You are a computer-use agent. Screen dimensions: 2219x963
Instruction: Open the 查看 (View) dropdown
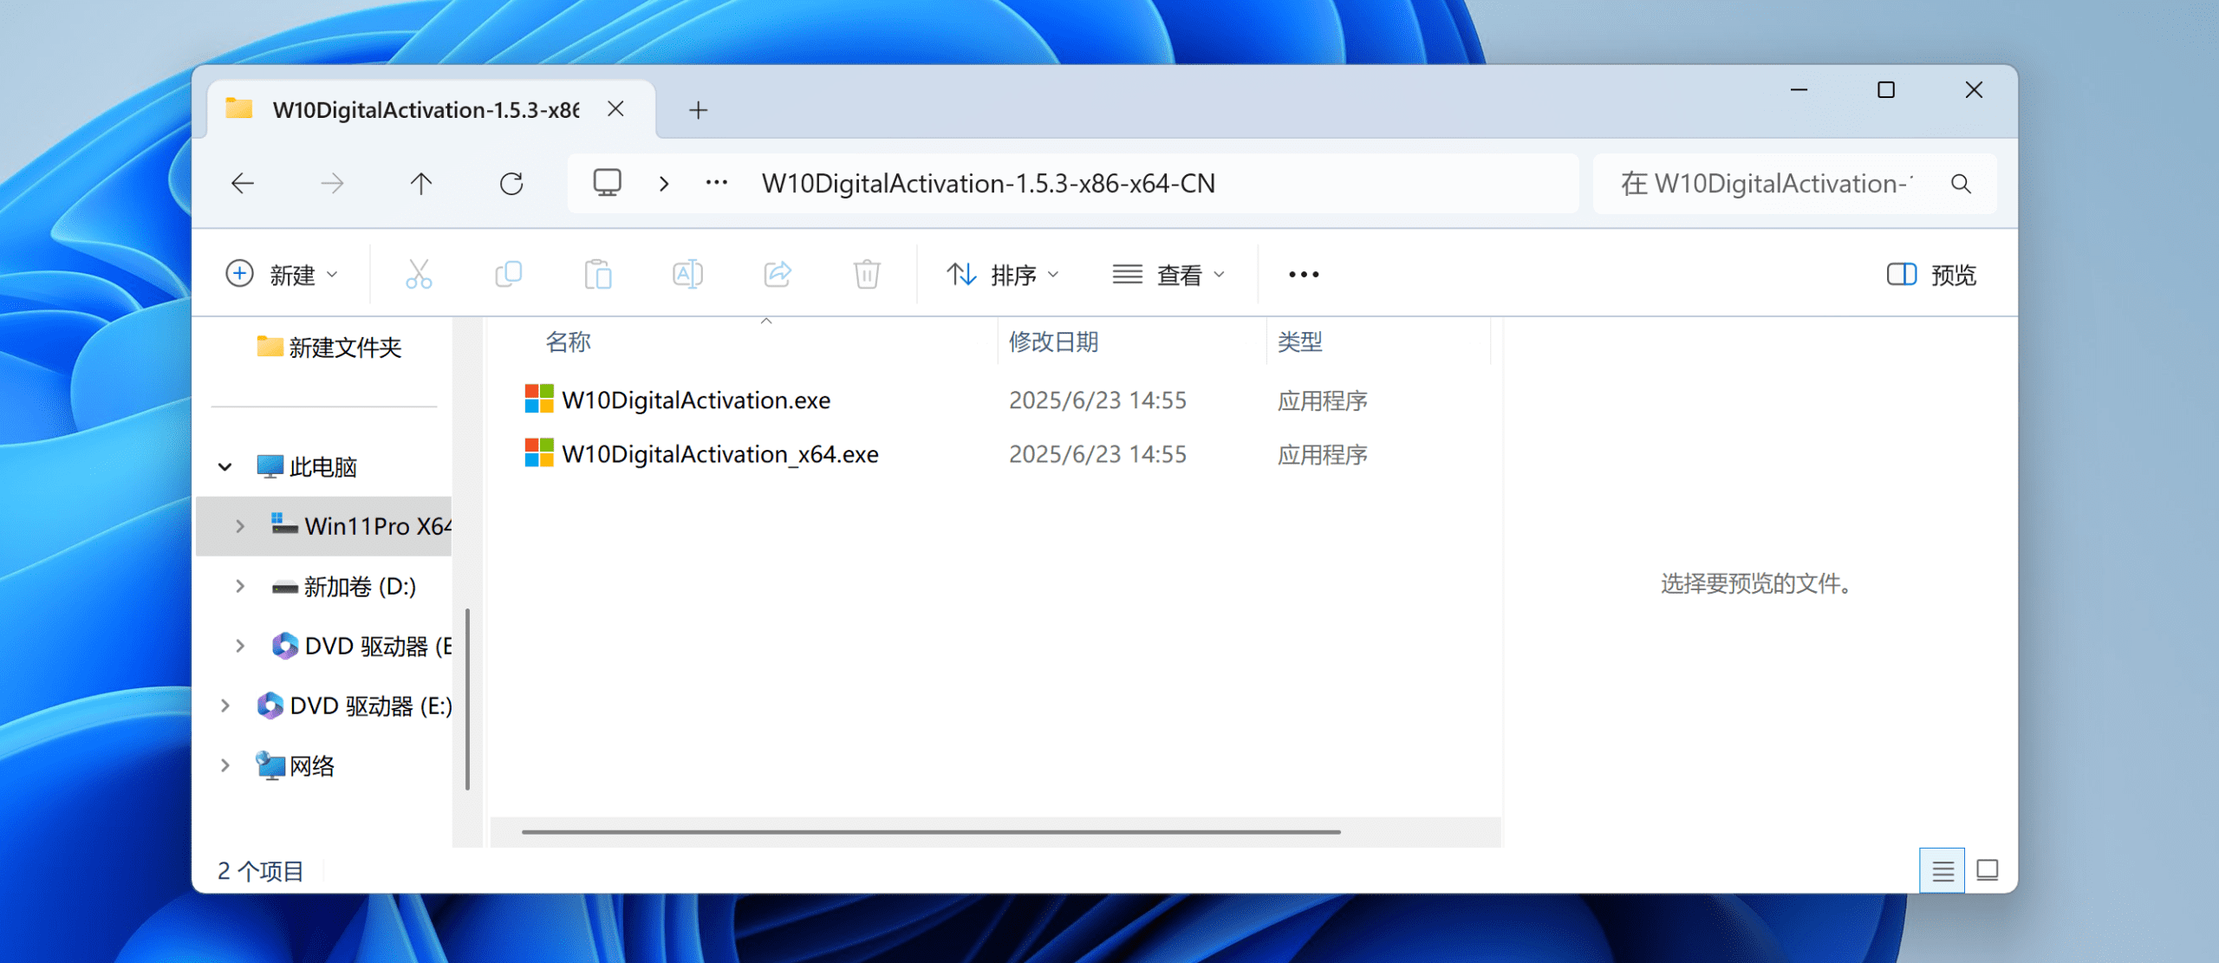click(x=1169, y=275)
